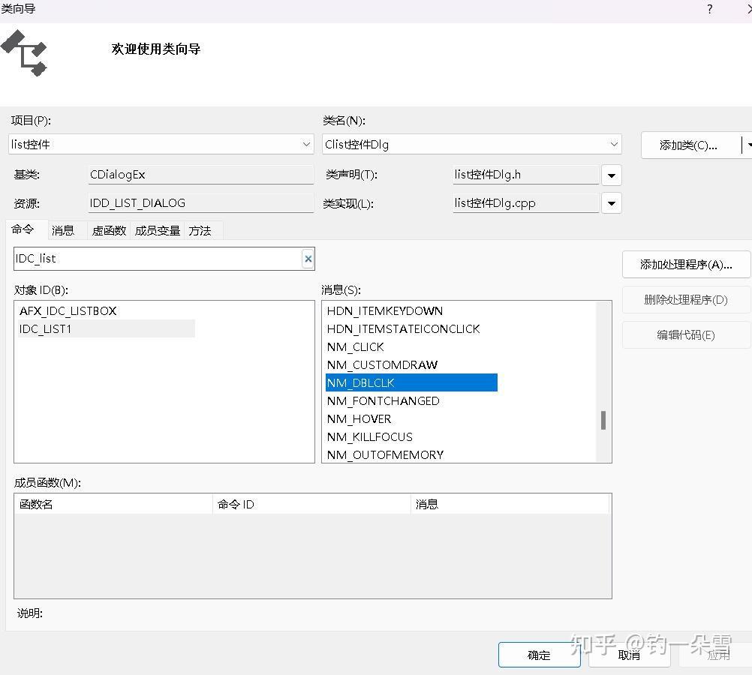
Task: Open the 类实现 cpp file dropdown
Action: coord(612,202)
